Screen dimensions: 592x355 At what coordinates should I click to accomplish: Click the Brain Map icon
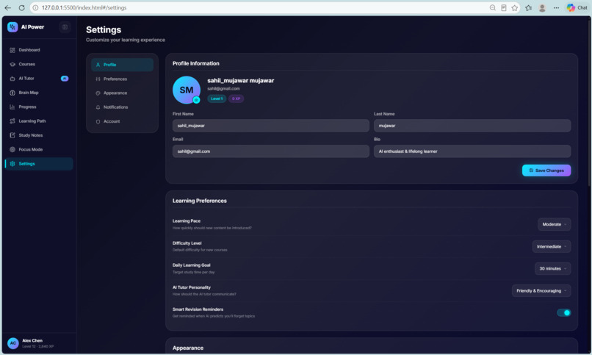(x=12, y=93)
